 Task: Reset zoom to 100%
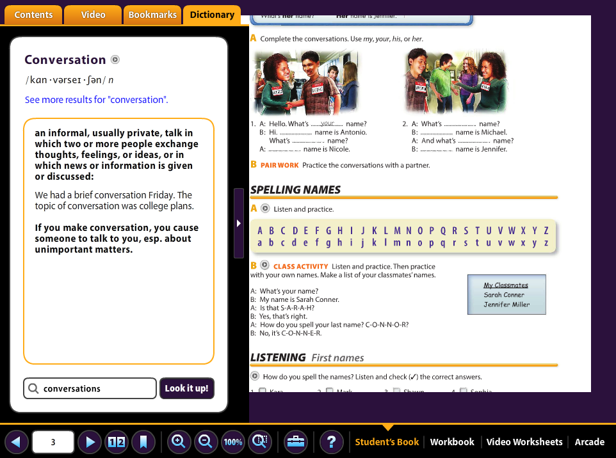[233, 441]
